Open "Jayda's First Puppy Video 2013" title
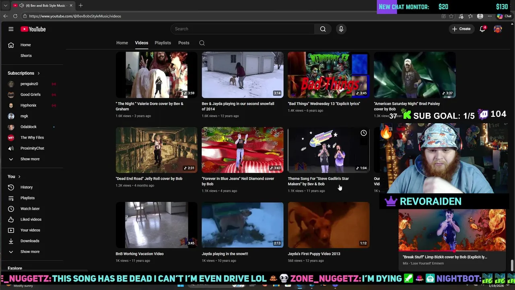The image size is (515, 290). [314, 254]
